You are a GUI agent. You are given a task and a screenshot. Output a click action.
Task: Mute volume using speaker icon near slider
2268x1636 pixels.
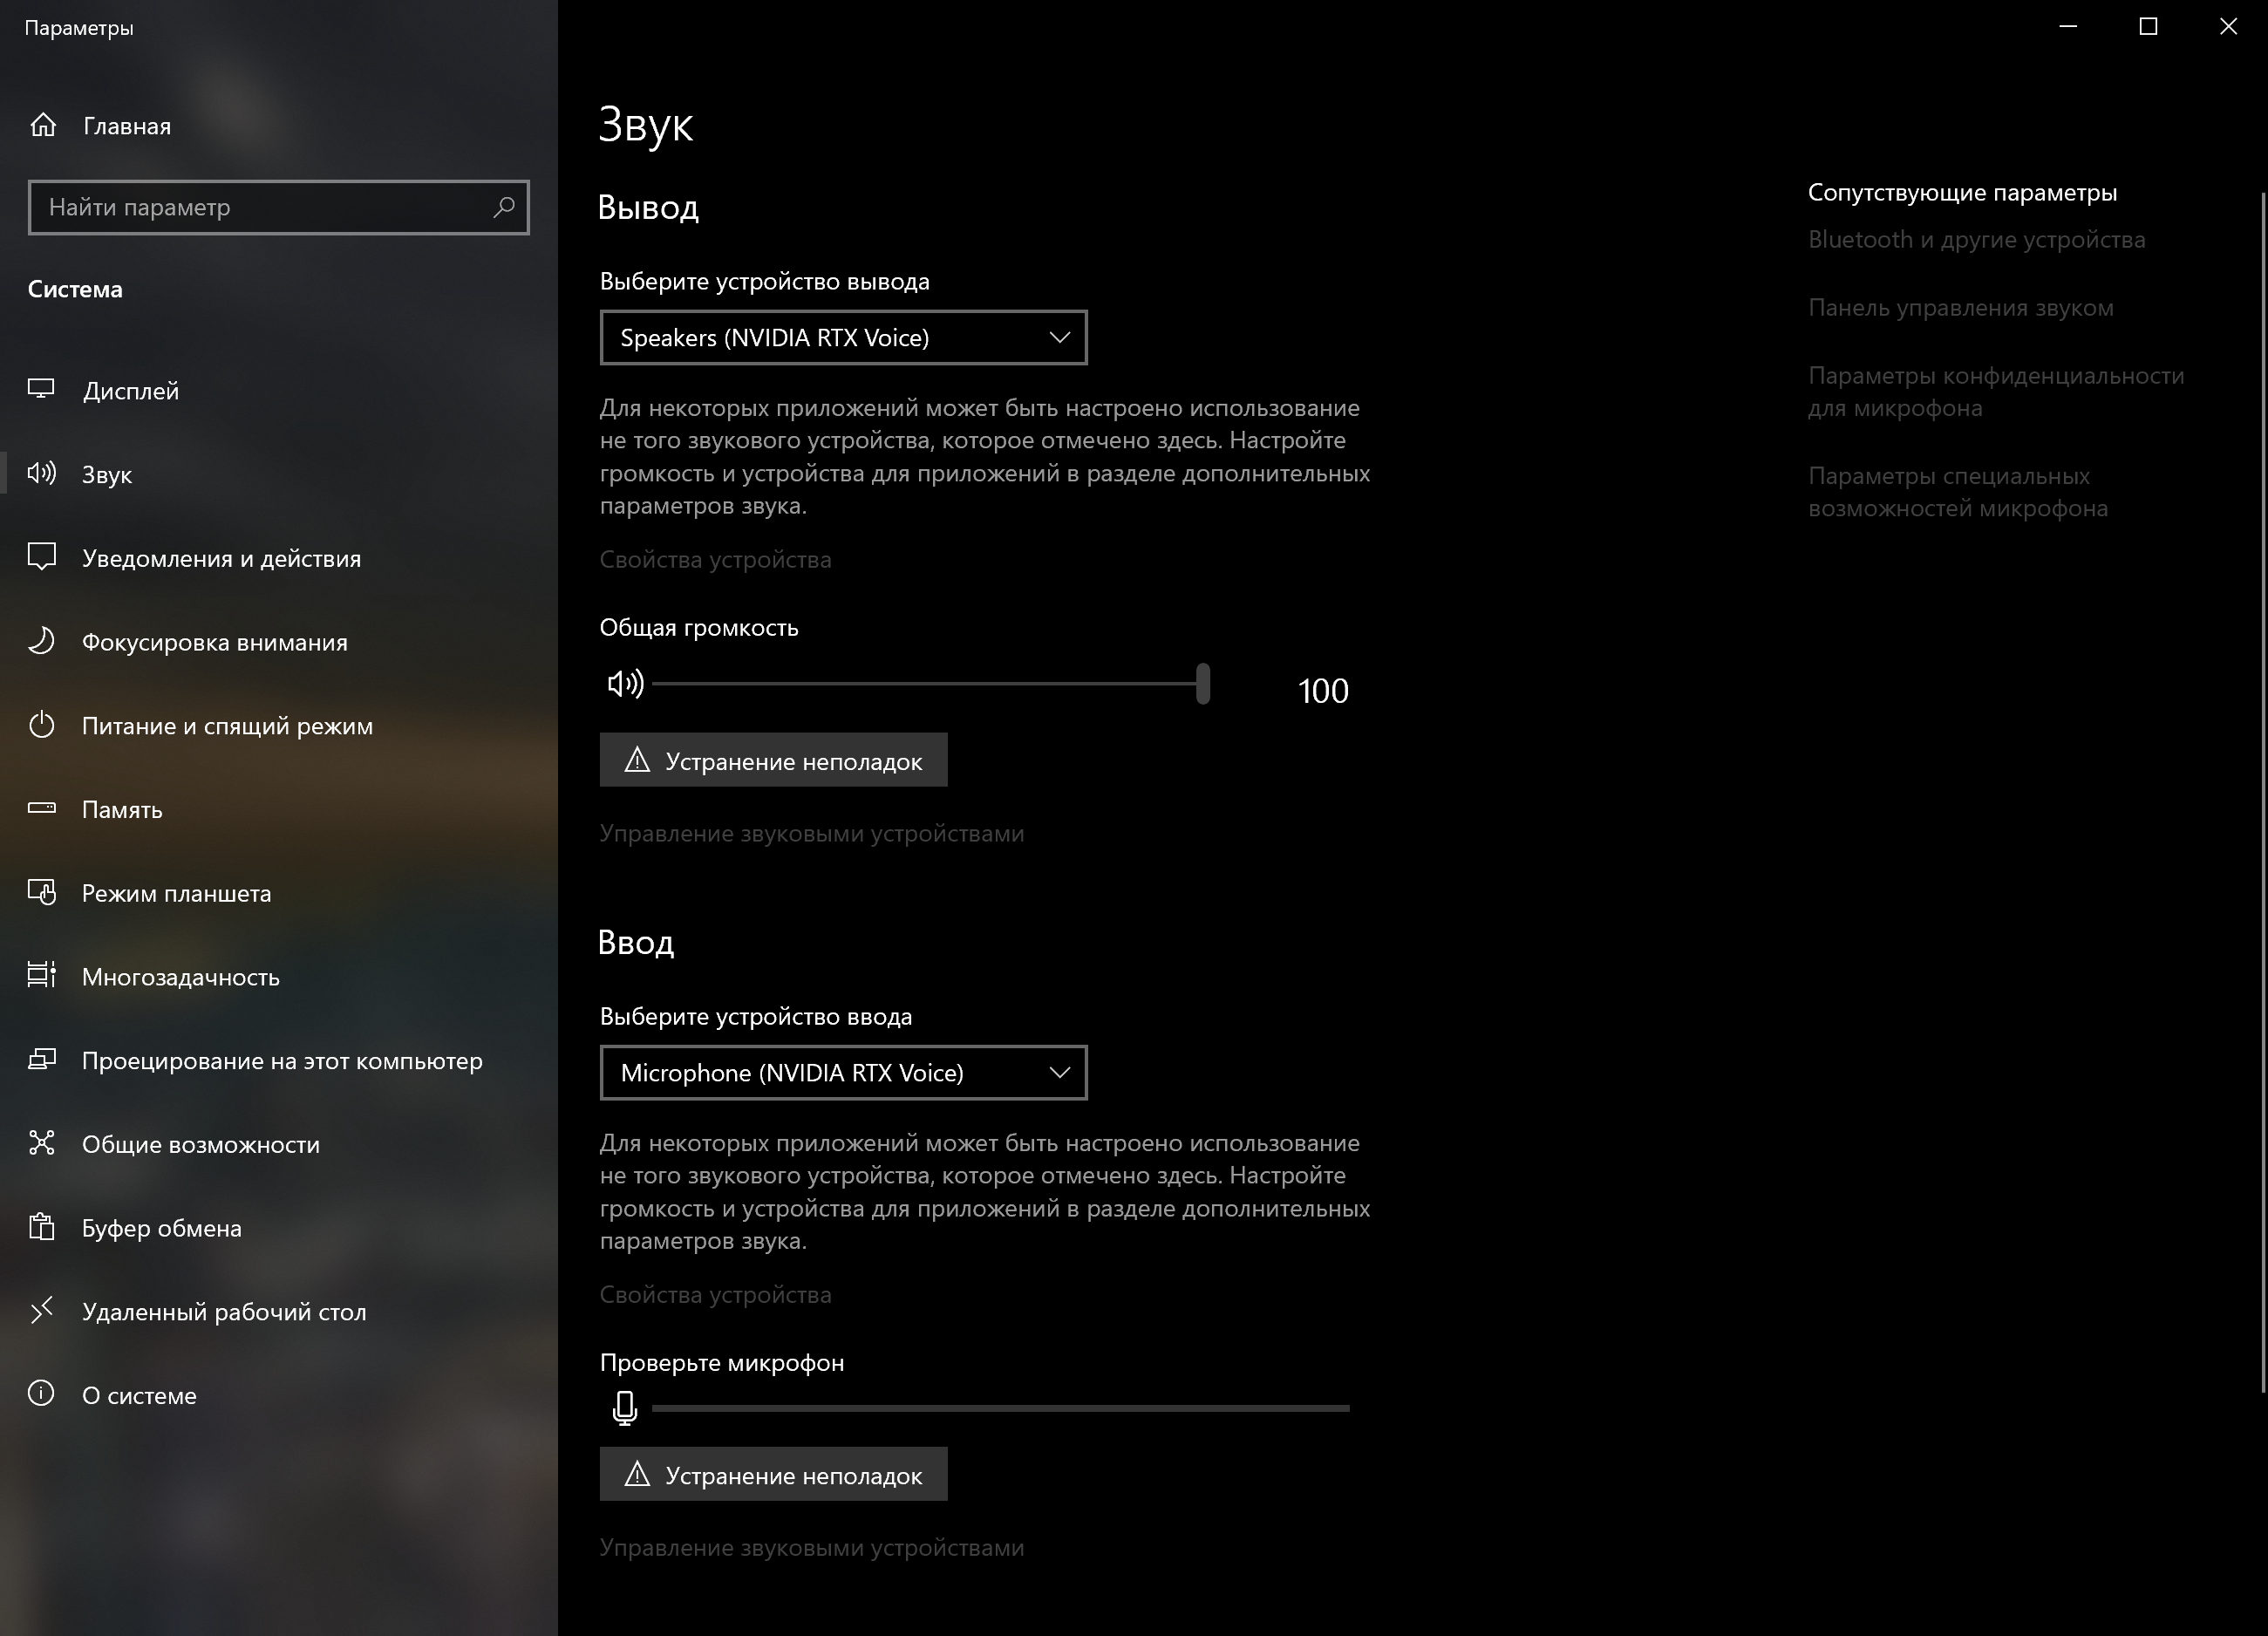point(625,684)
